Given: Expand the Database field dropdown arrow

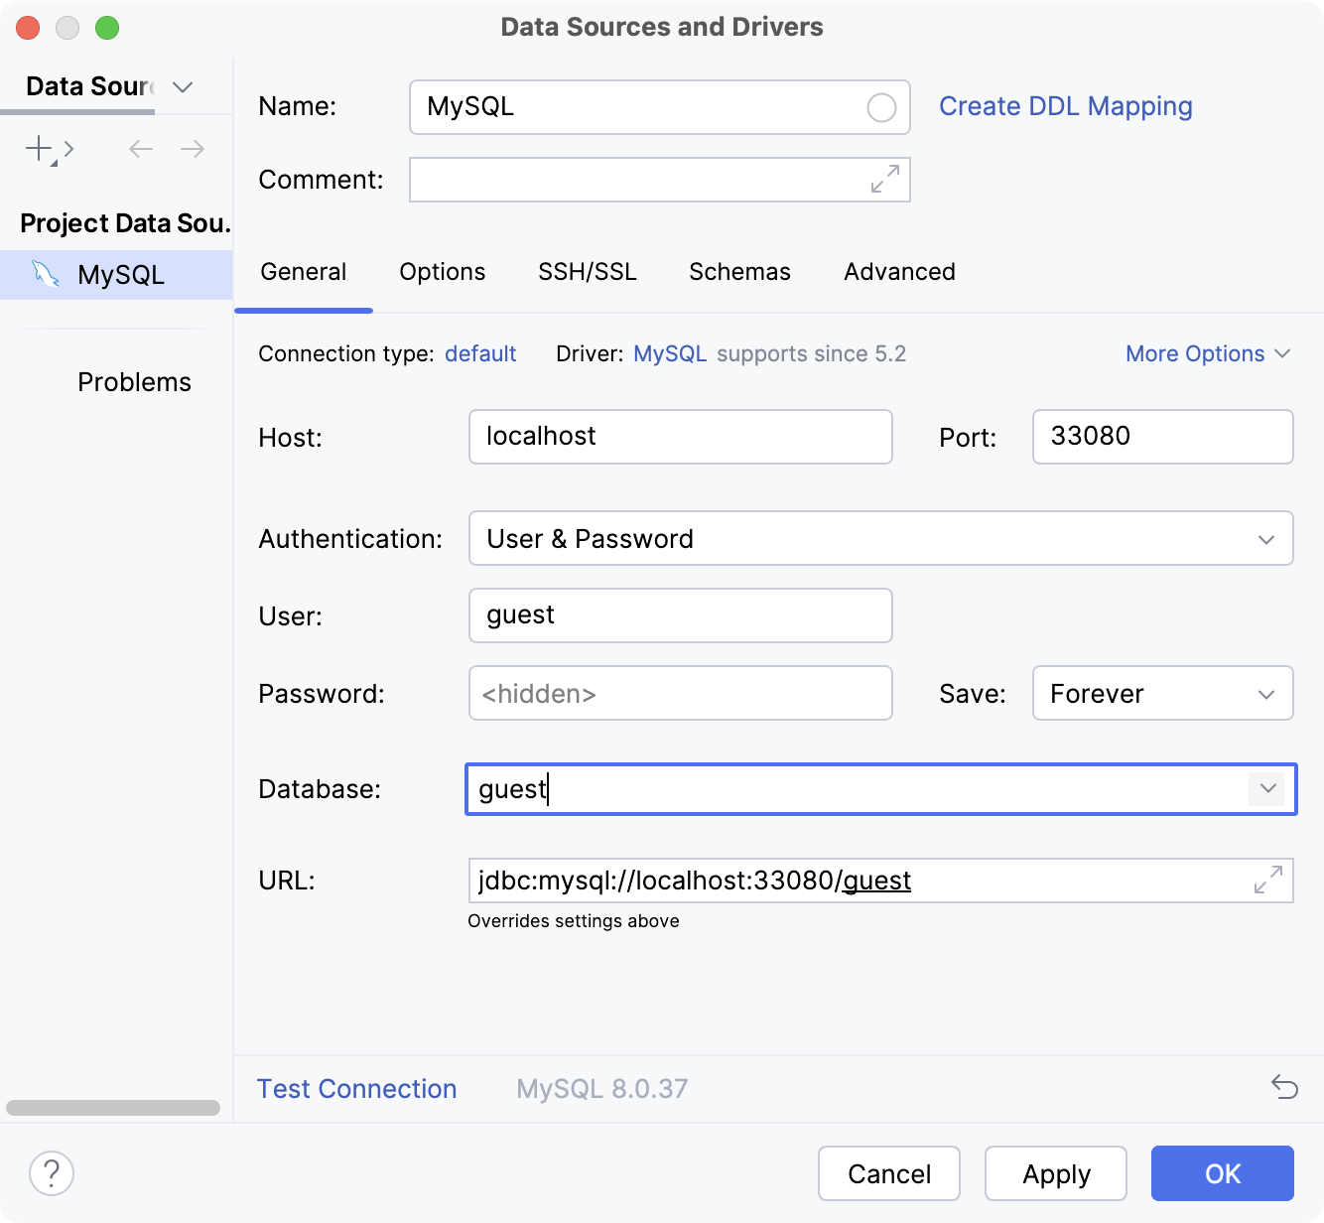Looking at the screenshot, I should [x=1266, y=789].
